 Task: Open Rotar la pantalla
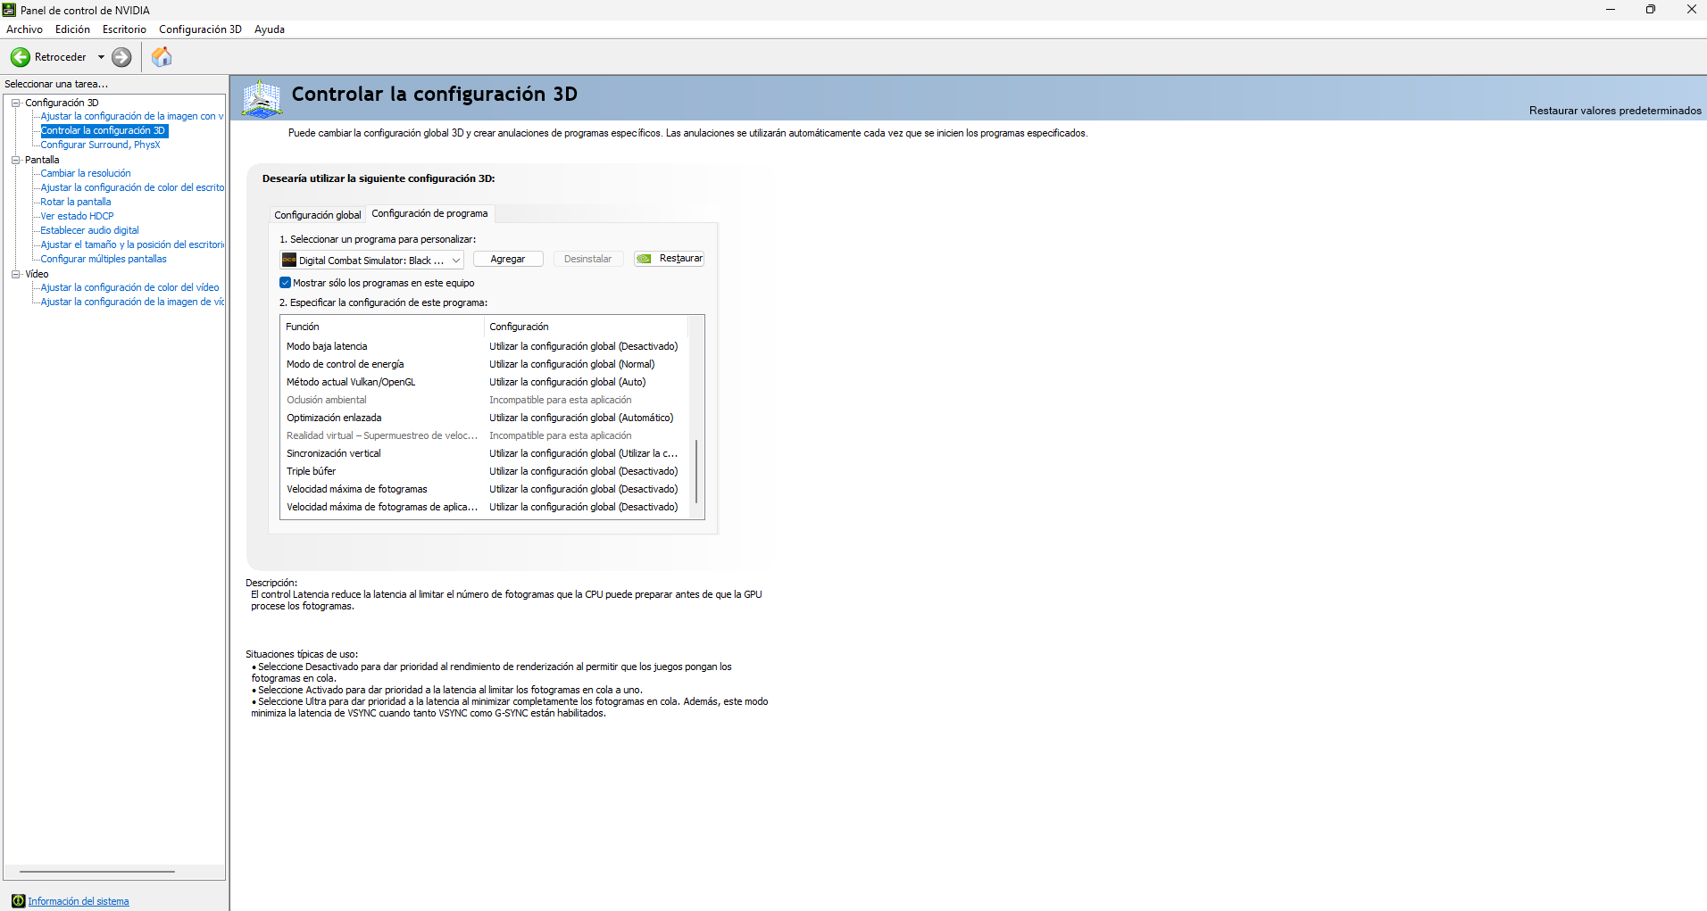point(76,202)
